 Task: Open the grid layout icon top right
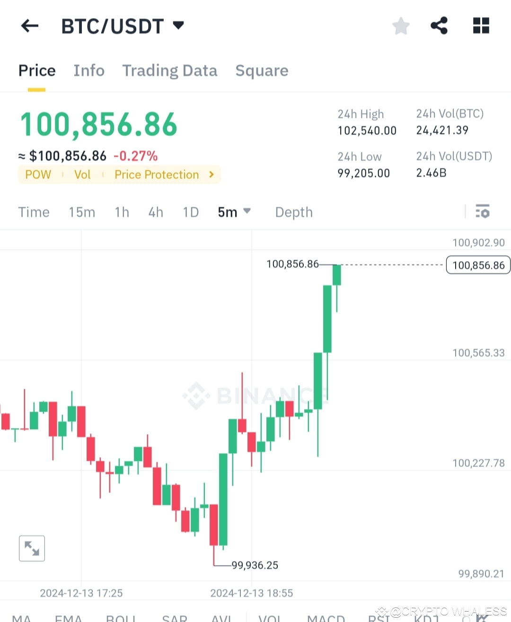click(481, 26)
